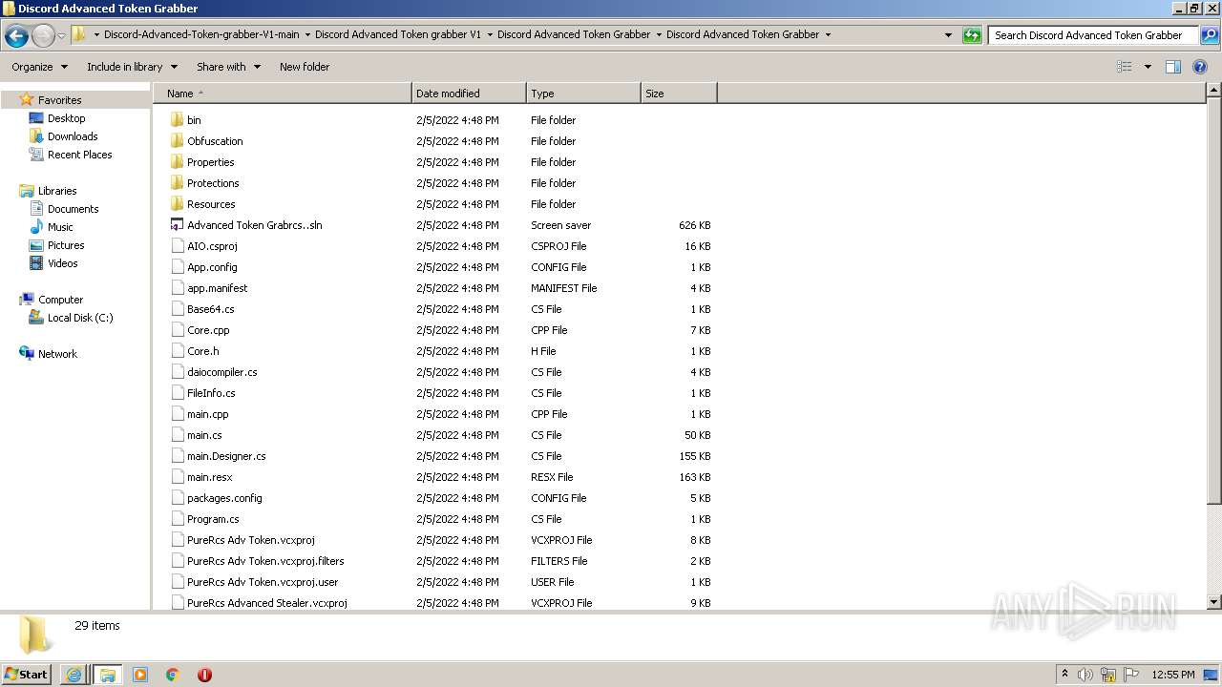This screenshot has height=687, width=1222.
Task: Select the daiocompiler.cs file
Action: (221, 372)
